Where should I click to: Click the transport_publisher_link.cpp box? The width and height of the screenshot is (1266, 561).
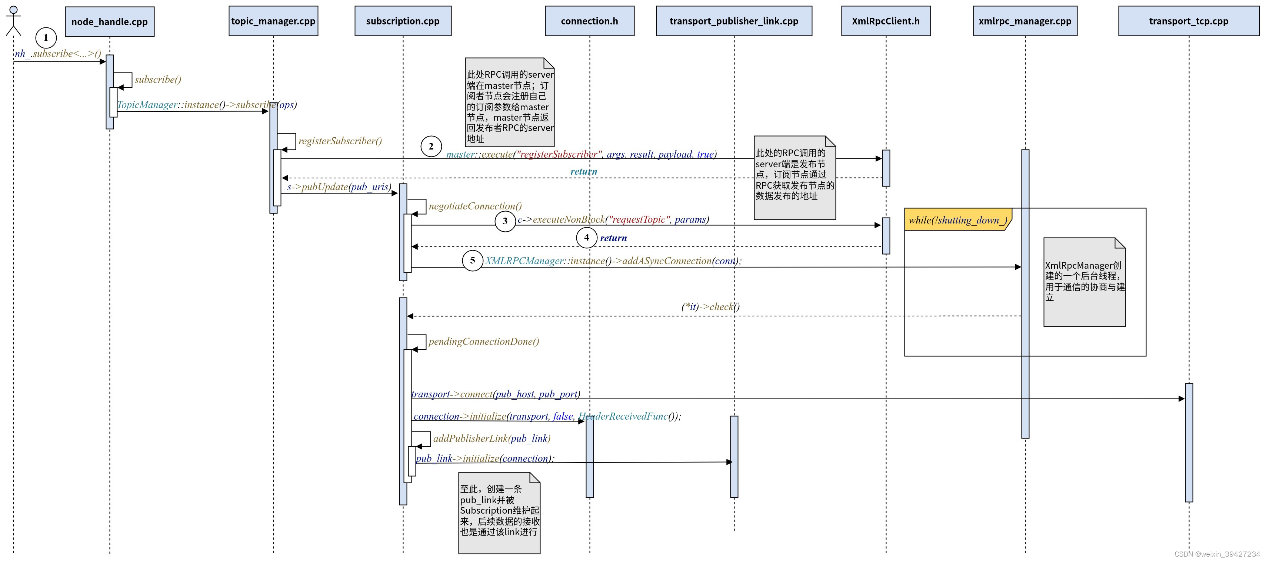click(x=734, y=21)
